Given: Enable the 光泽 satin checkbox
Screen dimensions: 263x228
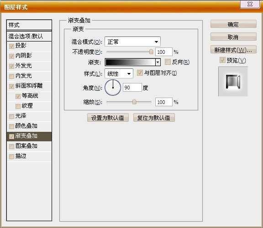Looking at the screenshot, I should 11,116.
